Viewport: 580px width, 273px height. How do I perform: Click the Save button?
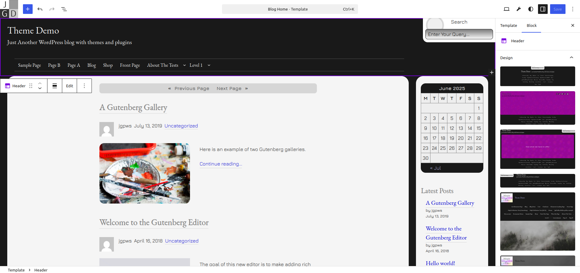click(557, 9)
